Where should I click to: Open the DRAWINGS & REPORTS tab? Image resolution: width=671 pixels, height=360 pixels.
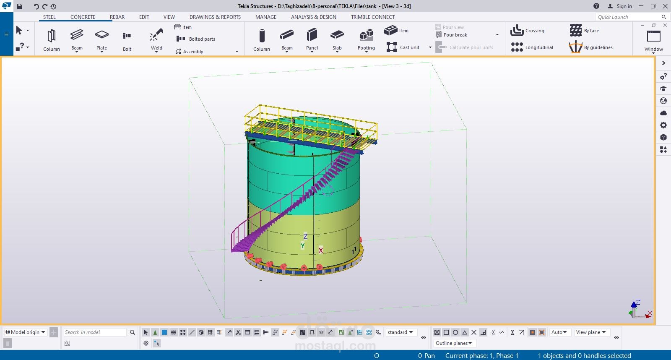coord(215,17)
